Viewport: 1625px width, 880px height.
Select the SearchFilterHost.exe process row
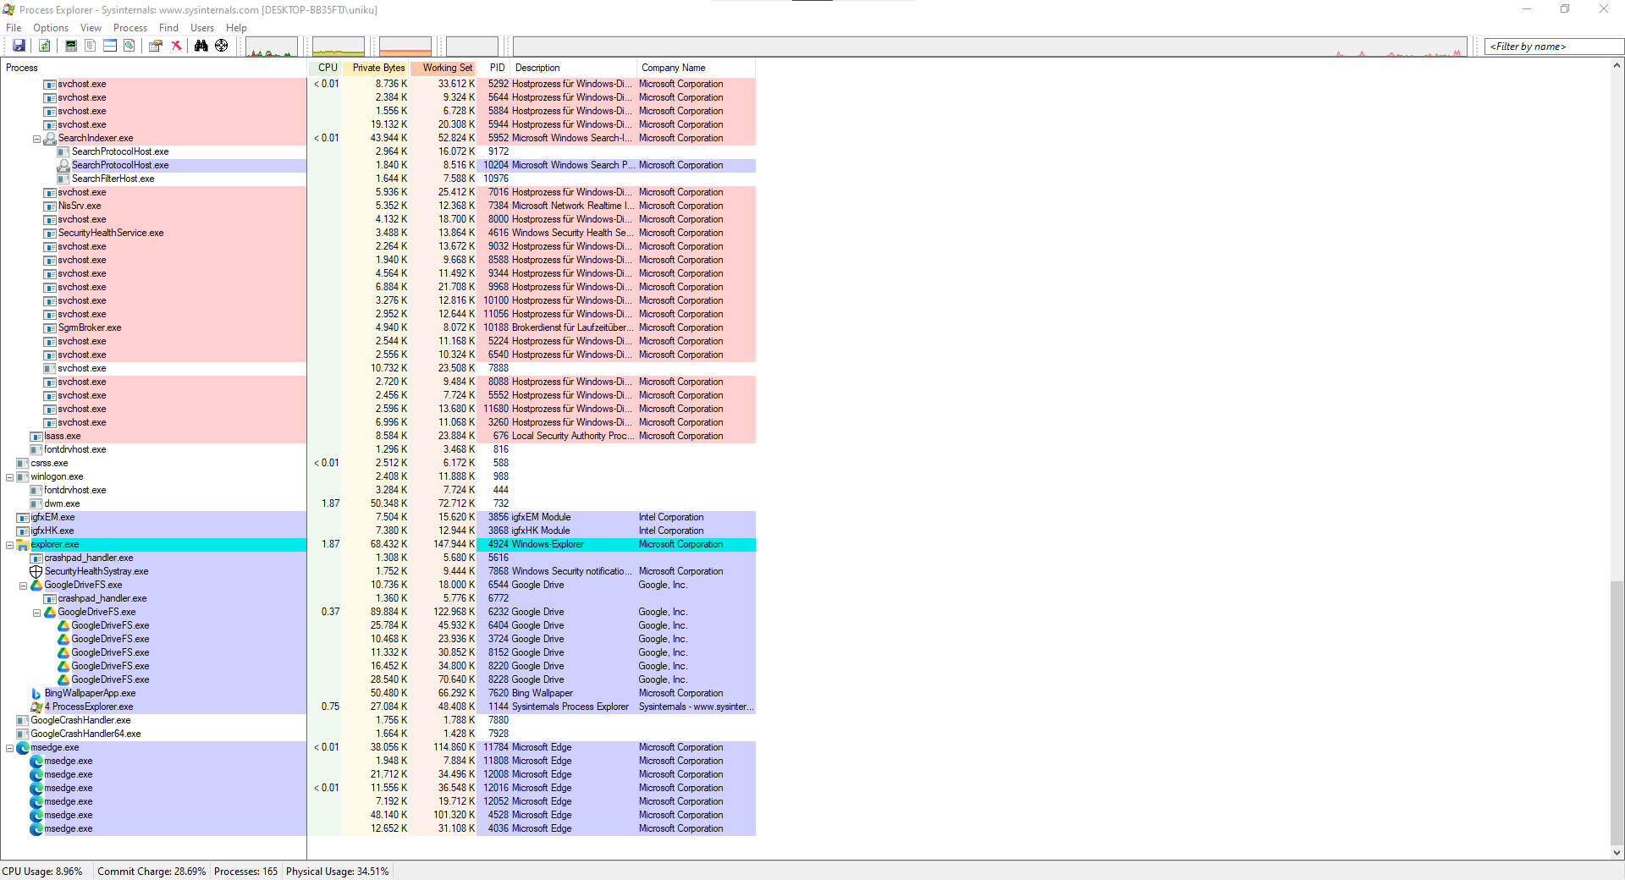coord(378,179)
